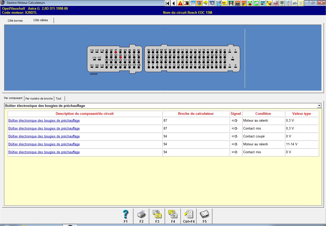
Task: Open component link for pin 94 Contact mis
Action: point(44,152)
